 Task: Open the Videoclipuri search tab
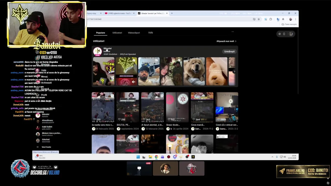pos(134,33)
